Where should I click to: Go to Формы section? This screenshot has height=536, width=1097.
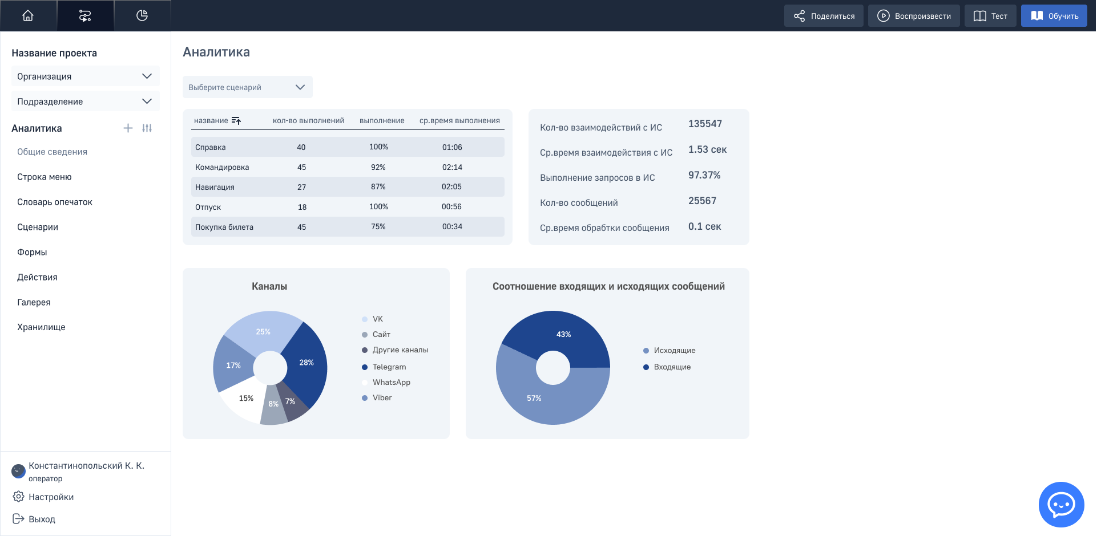(x=32, y=252)
